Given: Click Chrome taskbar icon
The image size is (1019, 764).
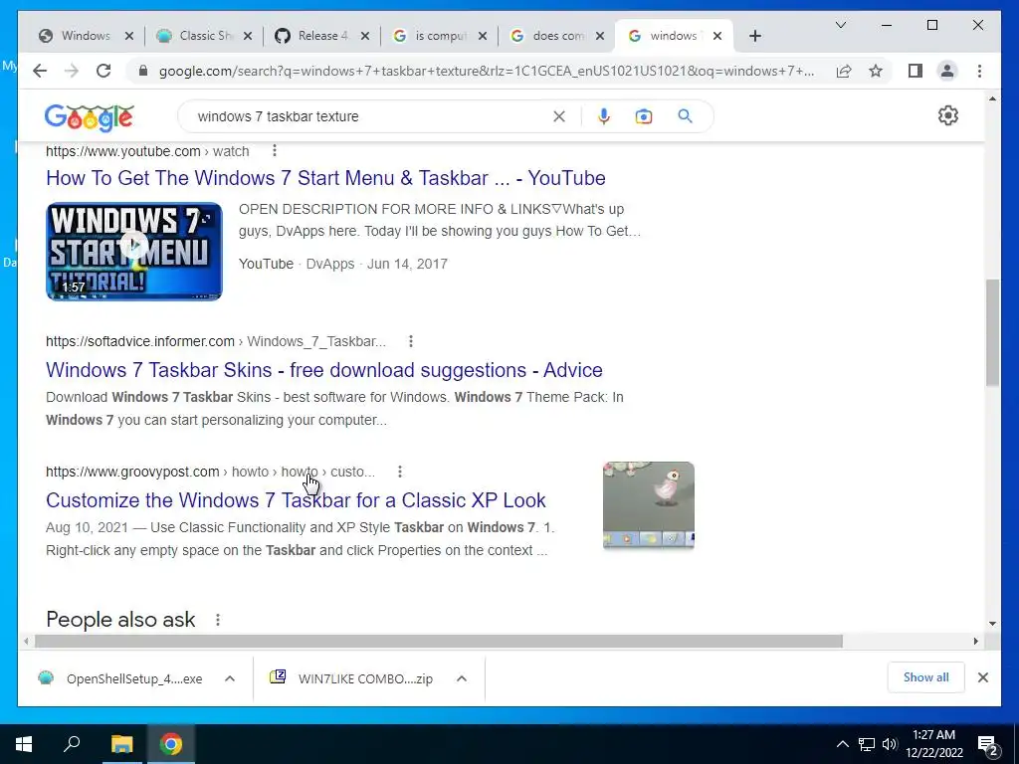Looking at the screenshot, I should coord(171,744).
